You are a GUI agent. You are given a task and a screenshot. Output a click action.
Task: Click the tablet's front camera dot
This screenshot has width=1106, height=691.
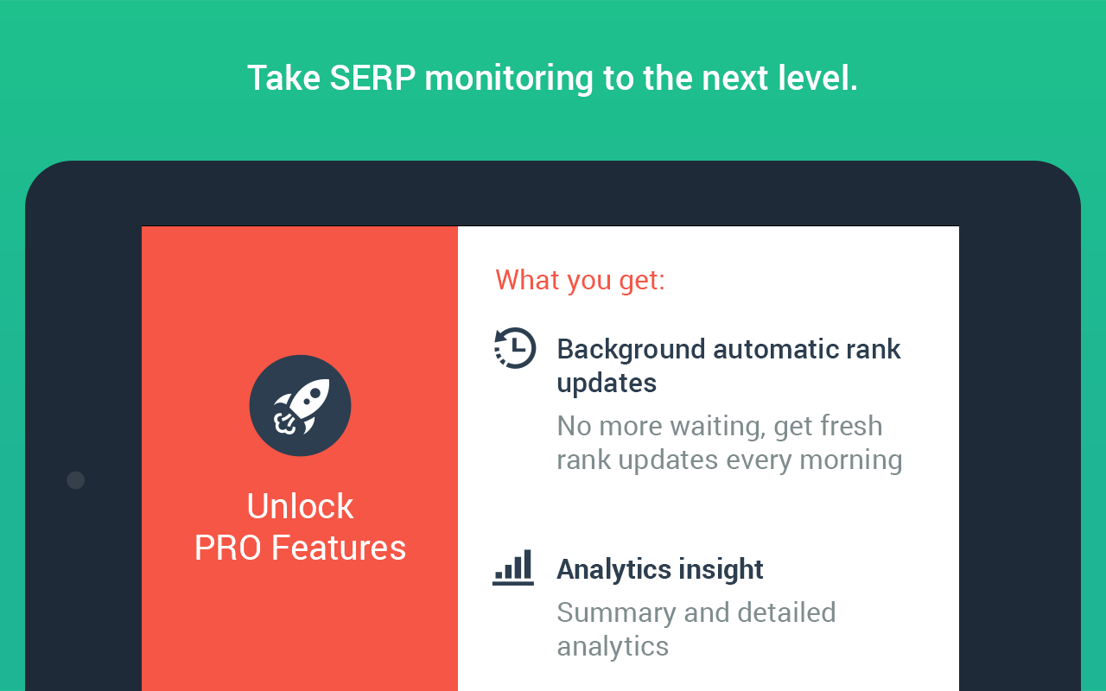75,479
